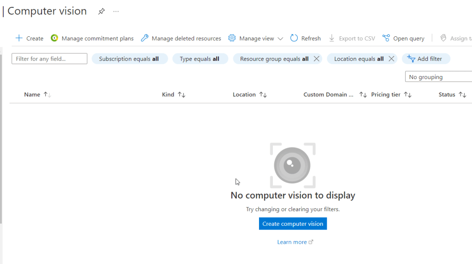Open Manage deleted resources
The image size is (472, 264).
coord(181,38)
